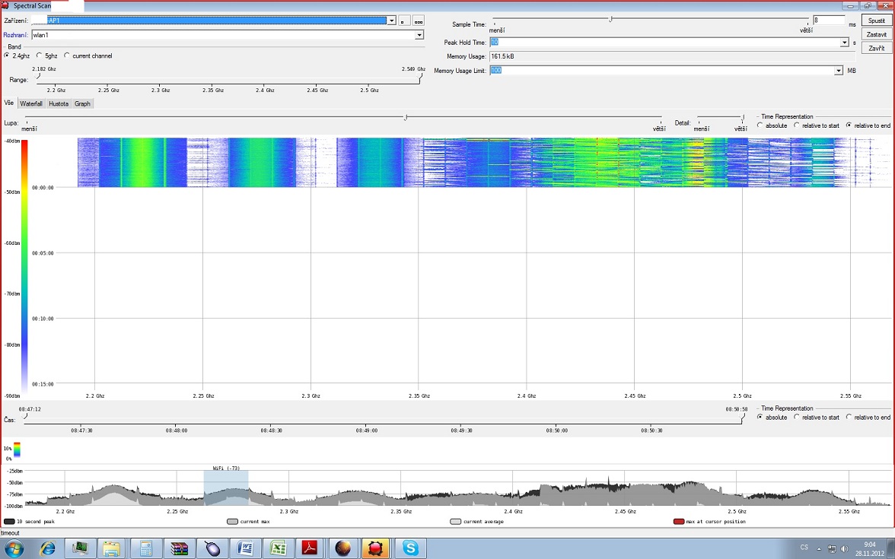Click the Peak Hold Time input field
Viewport: 895px width, 559px height.
(x=665, y=43)
